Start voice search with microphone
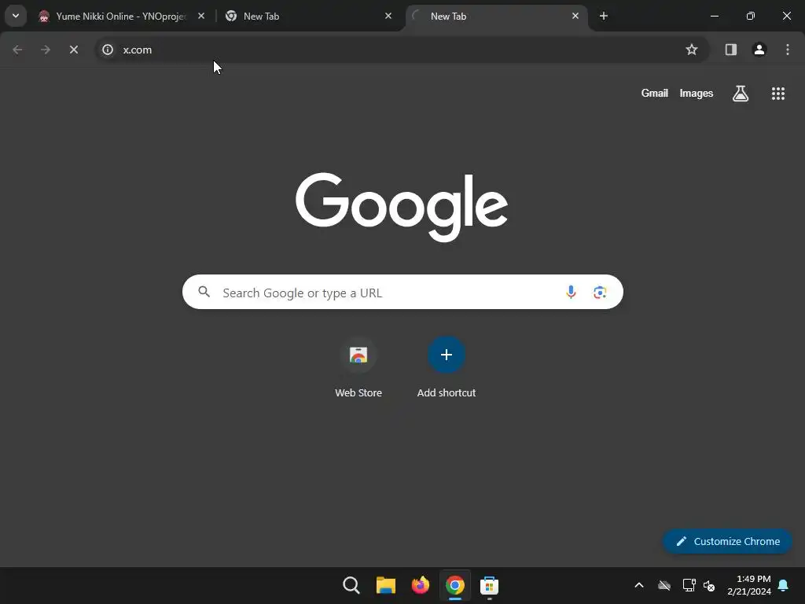The width and height of the screenshot is (805, 604). tap(571, 293)
